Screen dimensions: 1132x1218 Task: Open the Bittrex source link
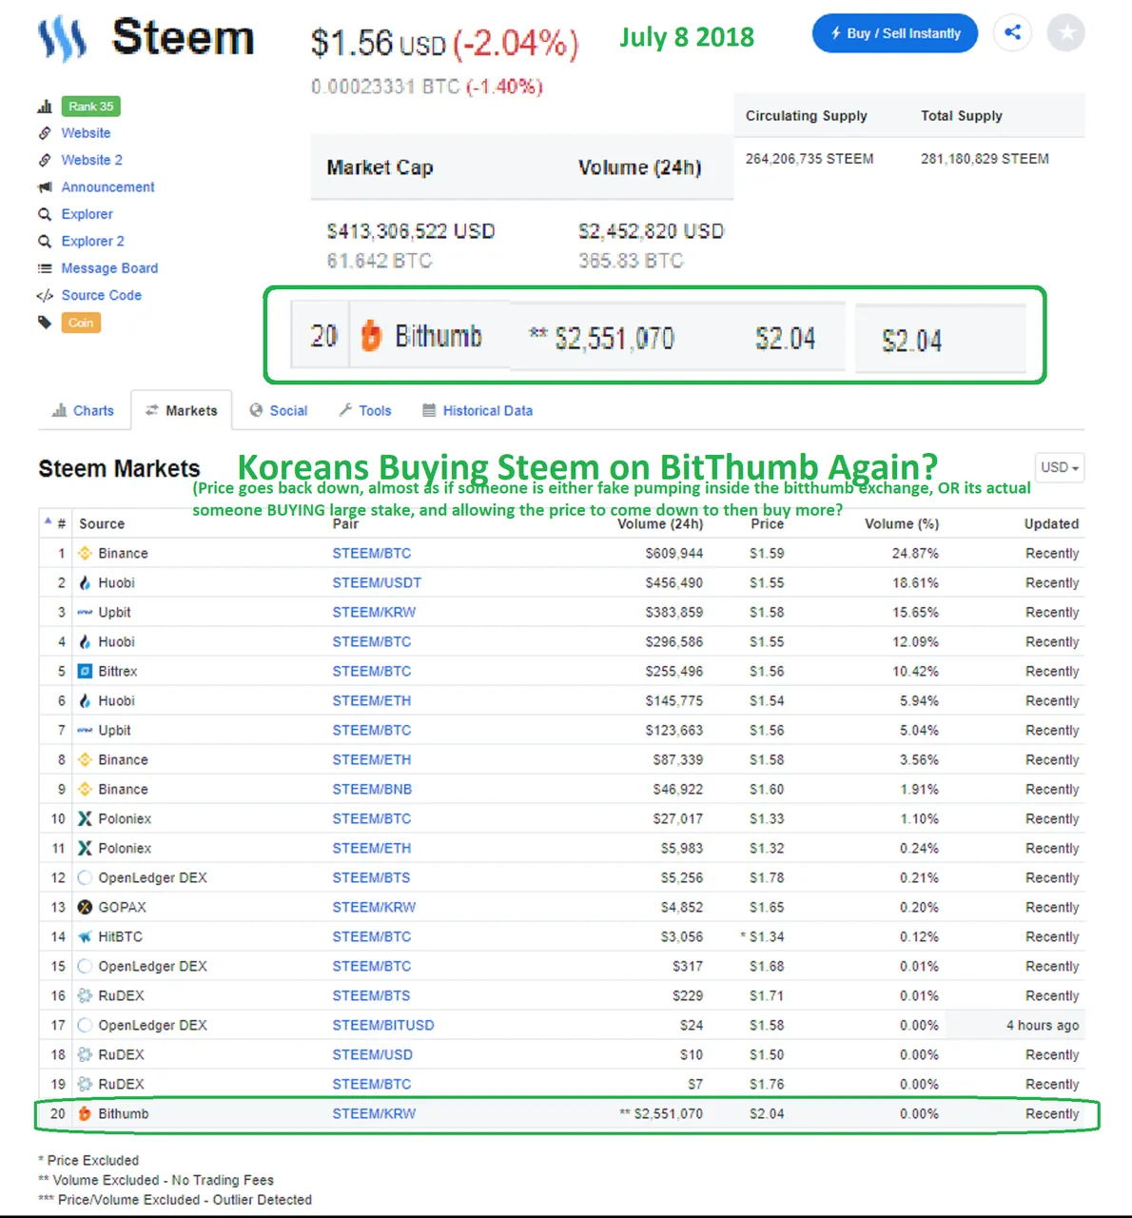[118, 671]
